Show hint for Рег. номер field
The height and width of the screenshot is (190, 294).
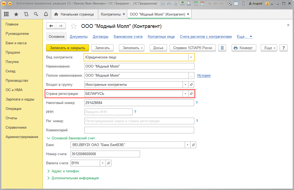(x=197, y=121)
